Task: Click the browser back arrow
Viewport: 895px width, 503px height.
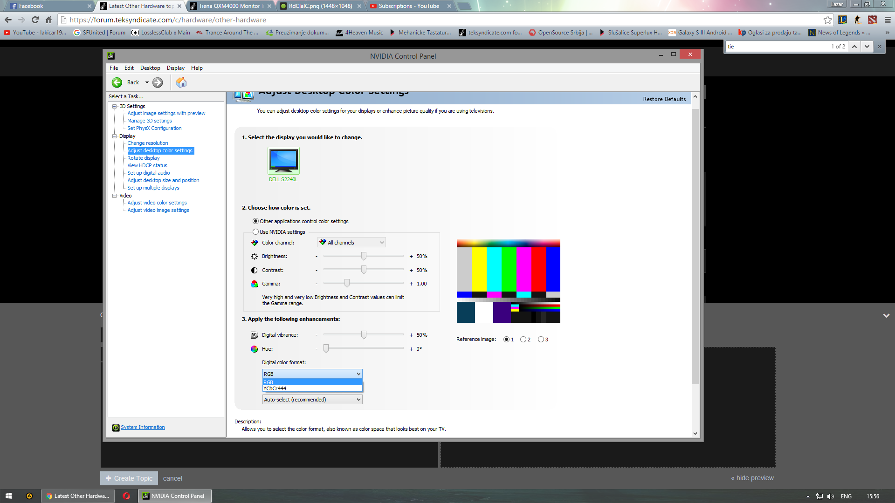Action: [8, 20]
